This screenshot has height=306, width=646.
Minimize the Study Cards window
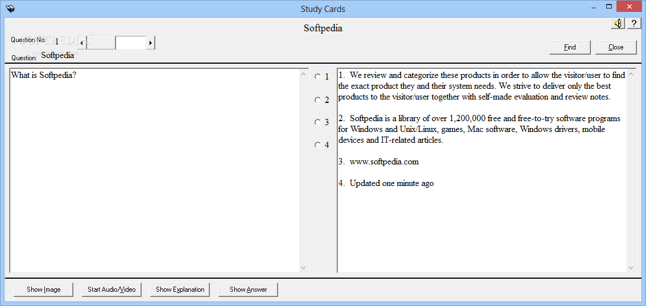(x=593, y=7)
